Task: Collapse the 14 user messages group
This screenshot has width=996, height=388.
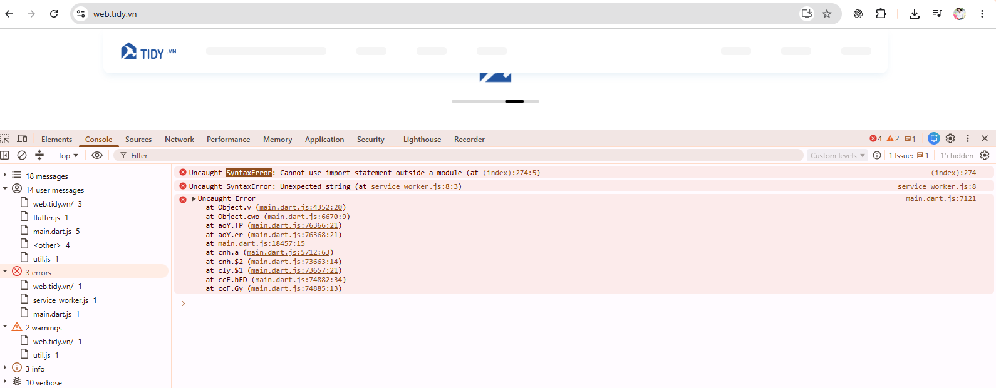Action: (x=5, y=189)
